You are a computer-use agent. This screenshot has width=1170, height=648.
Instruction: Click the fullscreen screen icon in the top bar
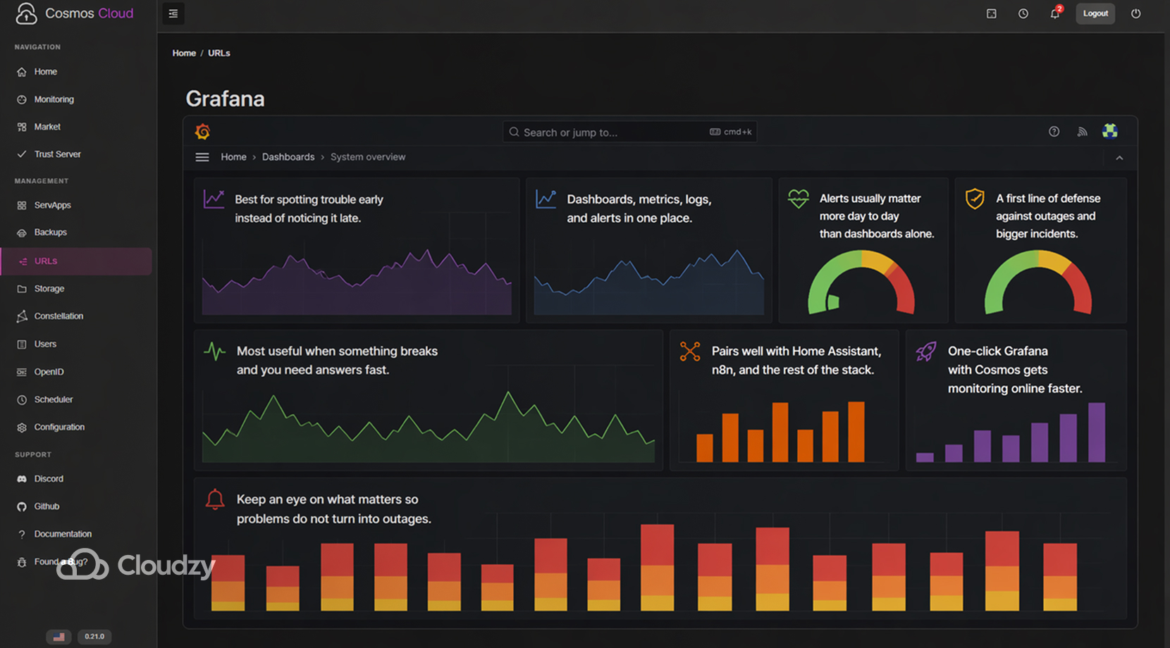(991, 13)
